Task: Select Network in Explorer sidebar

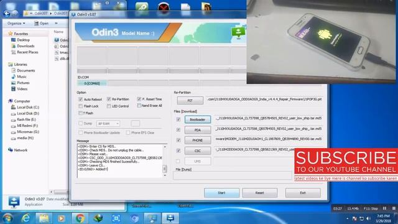Action: point(21,150)
